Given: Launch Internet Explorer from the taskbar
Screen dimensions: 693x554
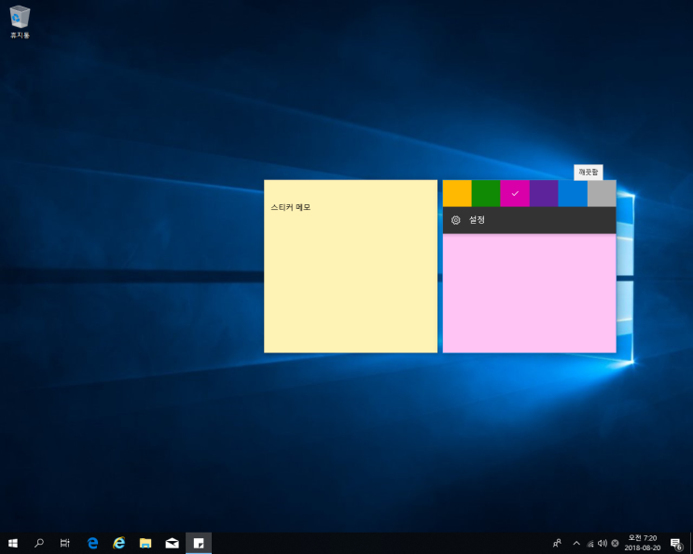Looking at the screenshot, I should tap(119, 543).
